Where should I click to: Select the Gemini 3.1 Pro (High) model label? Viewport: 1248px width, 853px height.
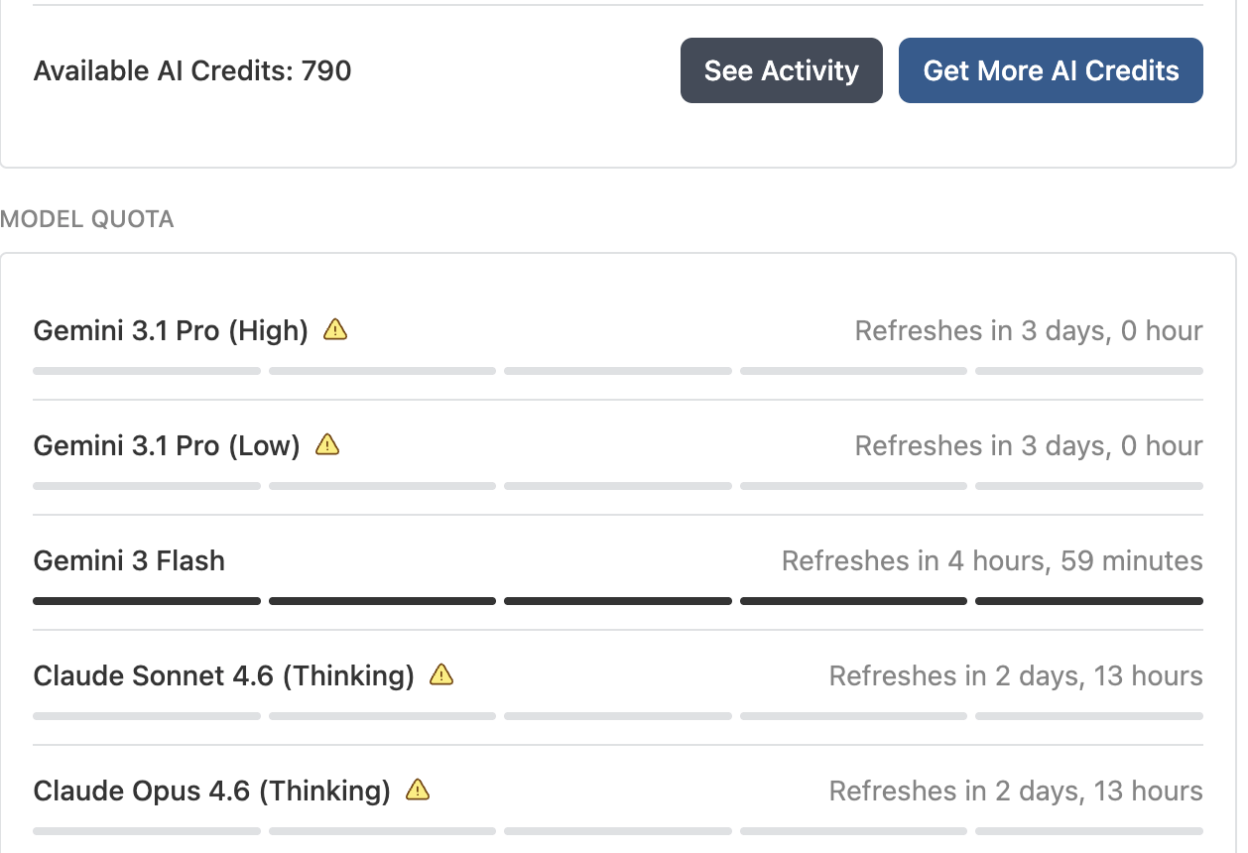[x=171, y=330]
